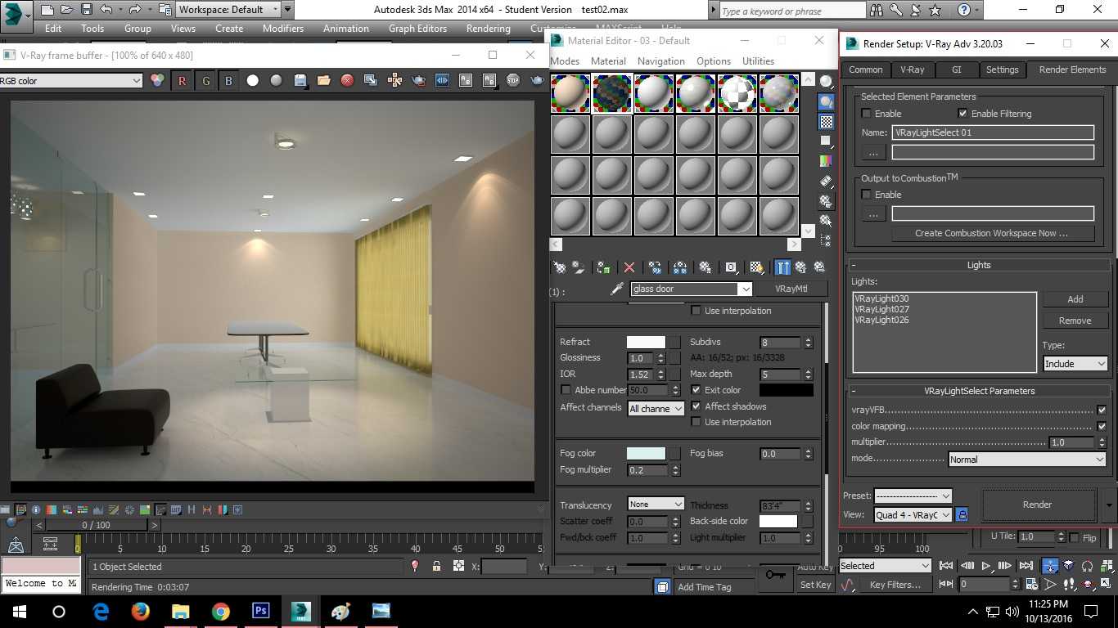
Task: Click Reset Map/Mtl red X icon
Action: coord(629,267)
